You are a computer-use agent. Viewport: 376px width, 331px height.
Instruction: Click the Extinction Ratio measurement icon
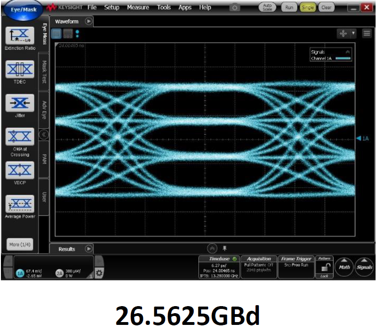click(20, 36)
